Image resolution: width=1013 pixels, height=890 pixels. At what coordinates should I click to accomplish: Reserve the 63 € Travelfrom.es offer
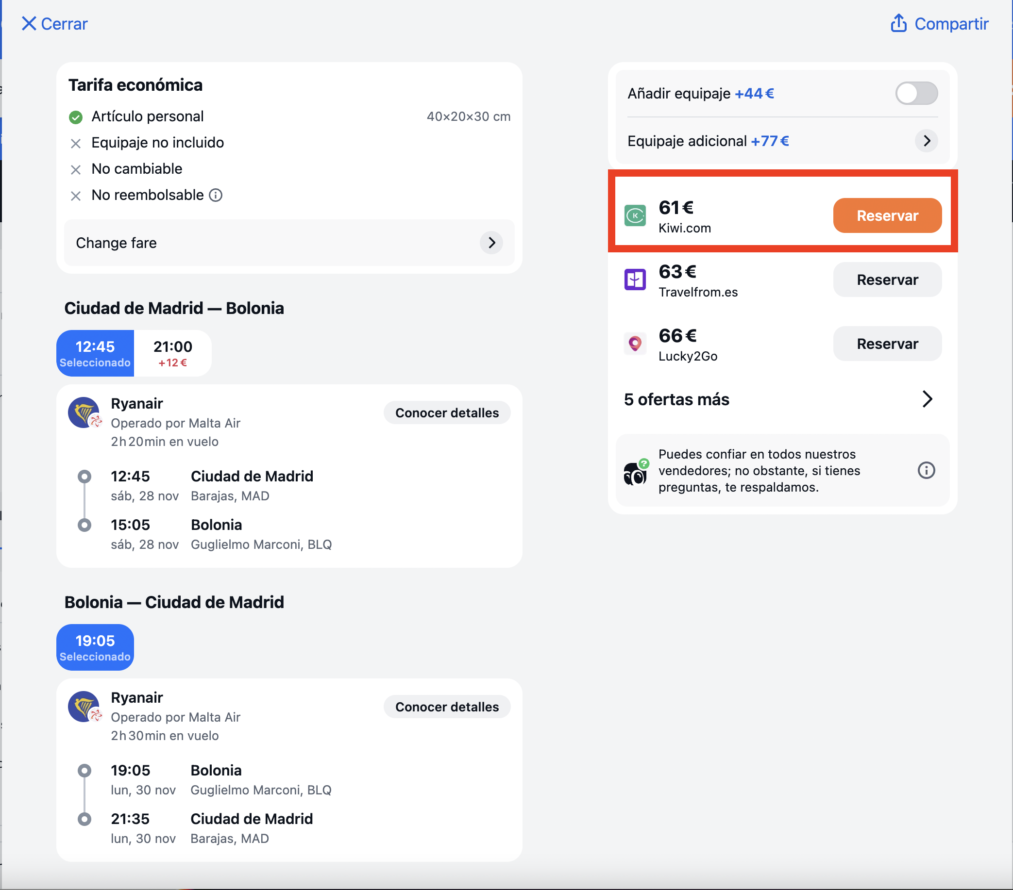[887, 280]
